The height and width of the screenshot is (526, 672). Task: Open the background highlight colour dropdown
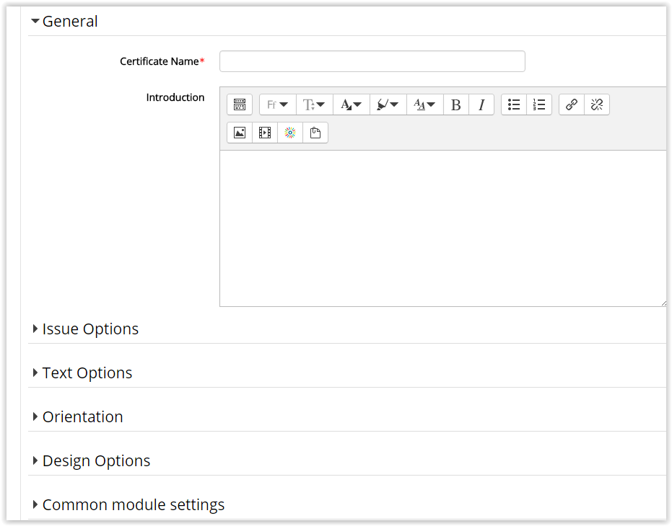pos(388,104)
